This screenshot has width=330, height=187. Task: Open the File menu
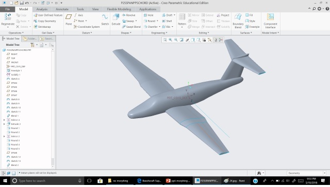tap(8, 9)
